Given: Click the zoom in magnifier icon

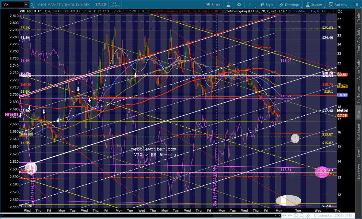Looking at the screenshot, I should point(296,215).
